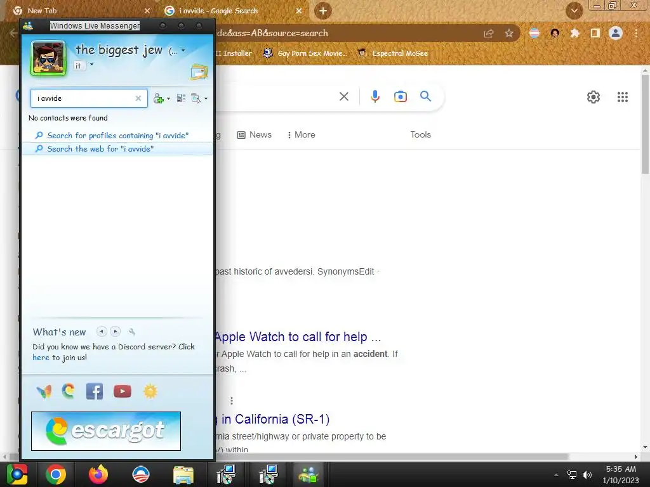
Task: Click the flag-striped extension icon in Chrome
Action: coord(534,33)
